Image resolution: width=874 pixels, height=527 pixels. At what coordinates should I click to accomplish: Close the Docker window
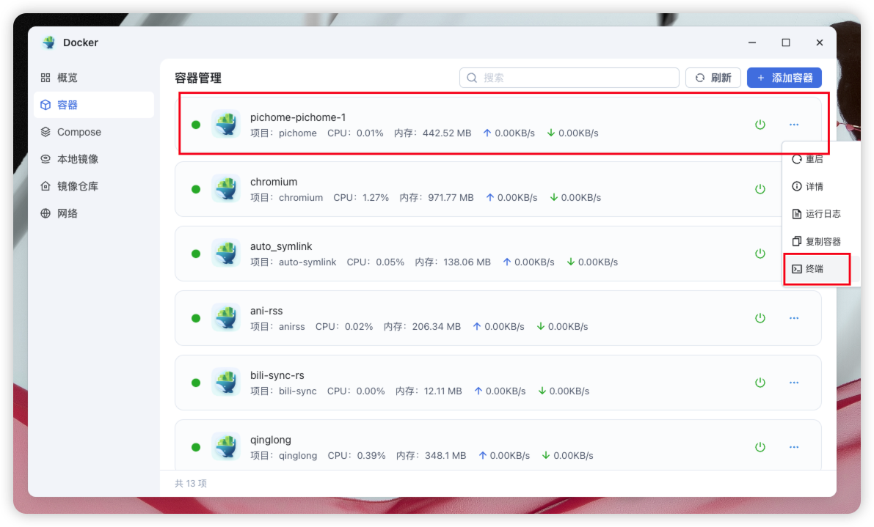pos(820,43)
